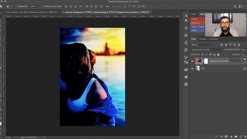247x139 pixels.
Task: Click the Градиентная заливка 1 layer name
Action: click(219, 61)
